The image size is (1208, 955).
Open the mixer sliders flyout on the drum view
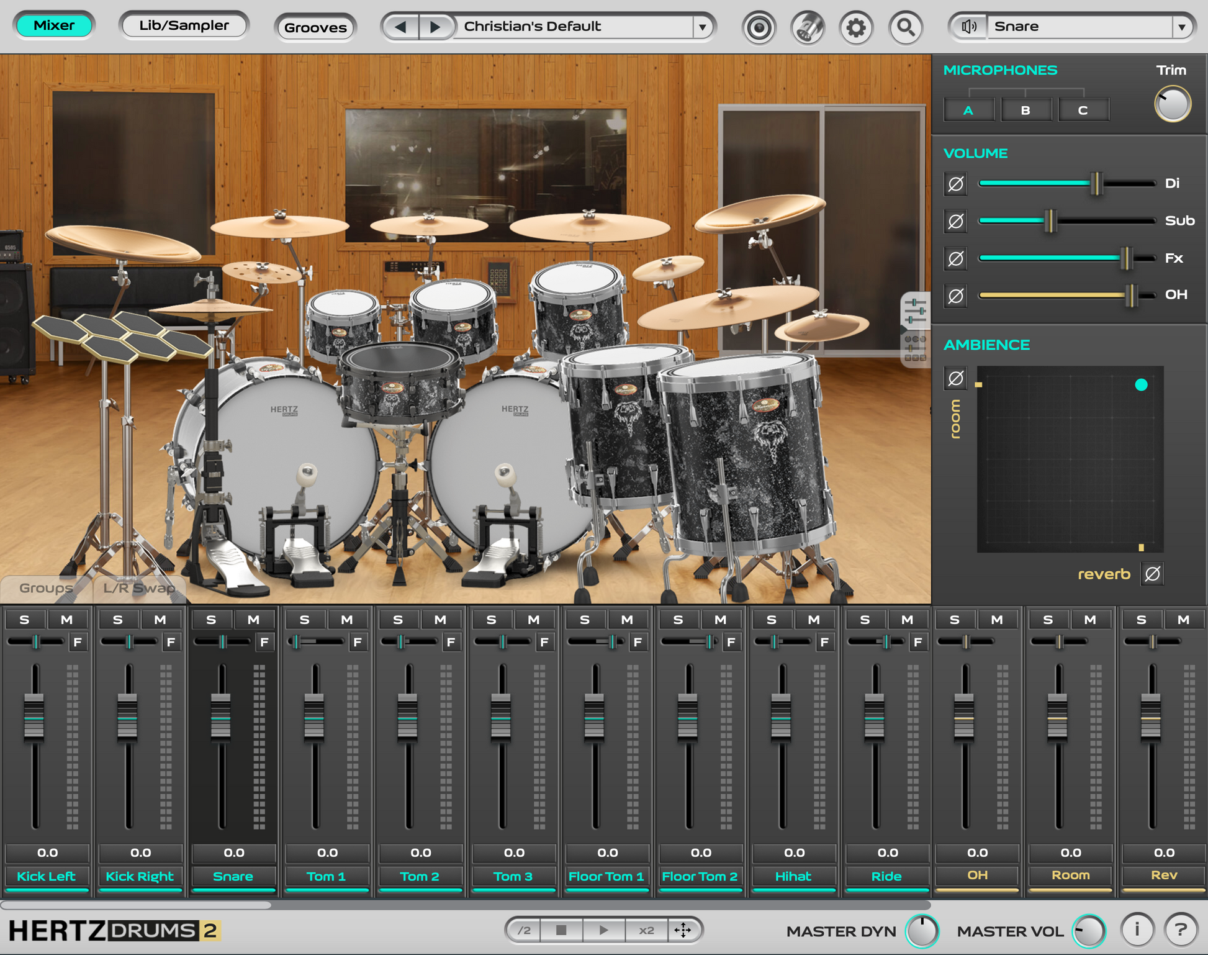click(x=915, y=310)
